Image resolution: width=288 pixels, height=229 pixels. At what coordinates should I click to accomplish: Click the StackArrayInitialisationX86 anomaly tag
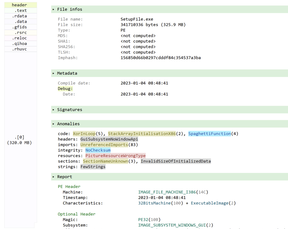tap(142, 134)
